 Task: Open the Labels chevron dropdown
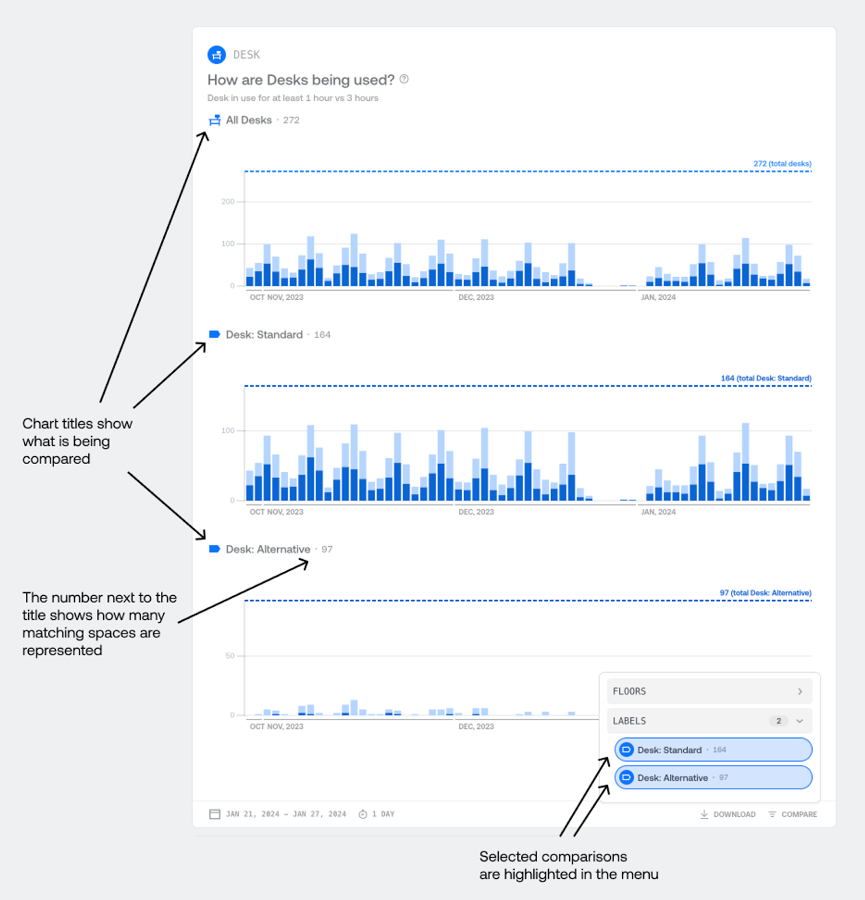point(800,721)
